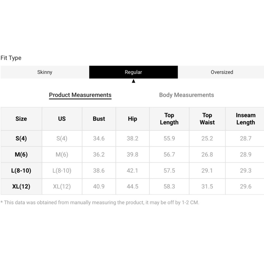The width and height of the screenshot is (264, 264).
Task: Select the Oversized fit type
Action: (x=222, y=72)
